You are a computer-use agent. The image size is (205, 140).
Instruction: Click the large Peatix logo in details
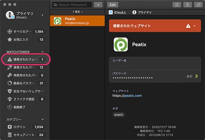pos(120,44)
